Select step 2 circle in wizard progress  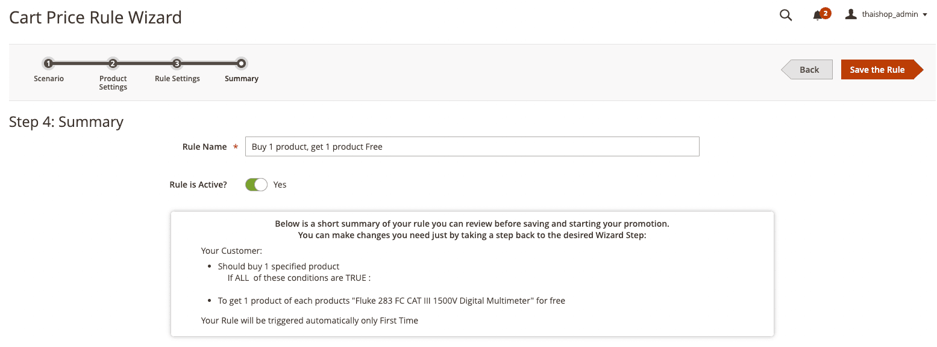tap(113, 63)
